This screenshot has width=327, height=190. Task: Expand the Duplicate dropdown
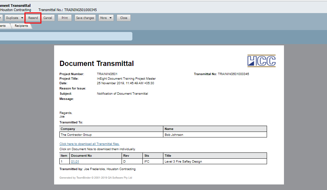coord(22,18)
